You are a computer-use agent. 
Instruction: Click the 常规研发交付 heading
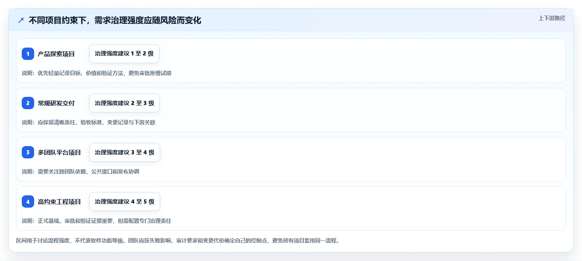click(x=56, y=103)
